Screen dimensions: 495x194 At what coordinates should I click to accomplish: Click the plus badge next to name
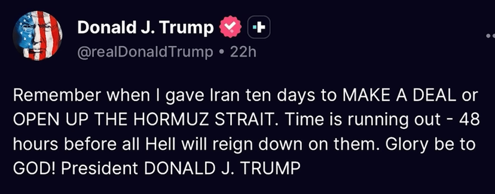tap(259, 28)
